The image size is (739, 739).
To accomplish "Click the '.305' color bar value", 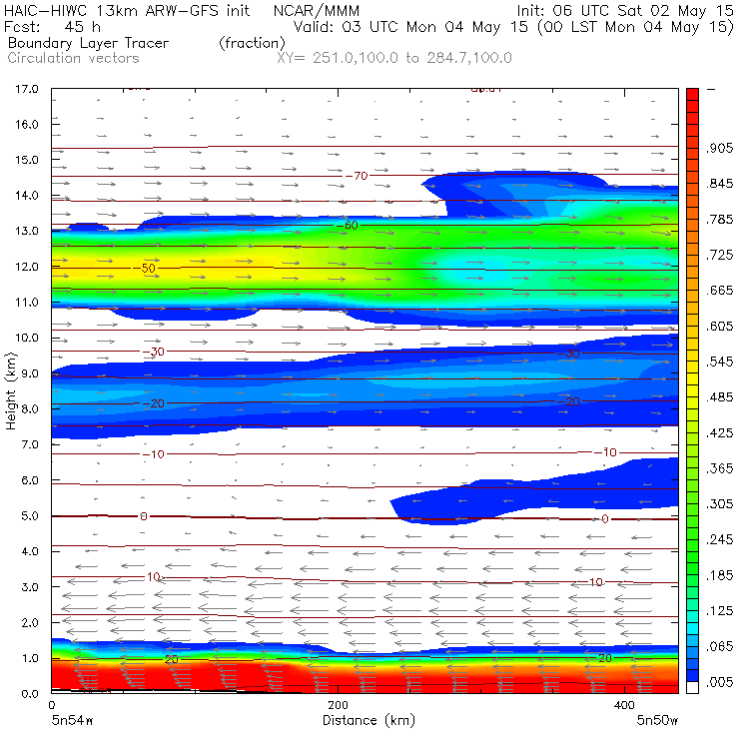I will coord(719,504).
